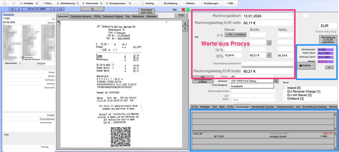
Task: Select the EU mit Steuer [2] option
Action: pyautogui.click(x=284, y=95)
